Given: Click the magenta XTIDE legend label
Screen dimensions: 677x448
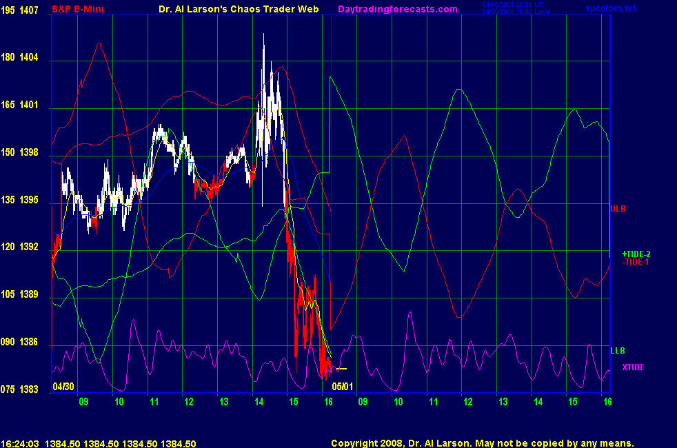Looking at the screenshot, I should click(634, 367).
